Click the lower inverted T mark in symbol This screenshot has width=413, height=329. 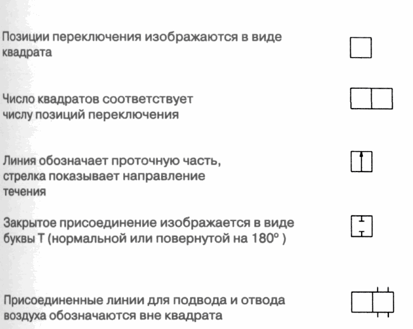tap(362, 234)
